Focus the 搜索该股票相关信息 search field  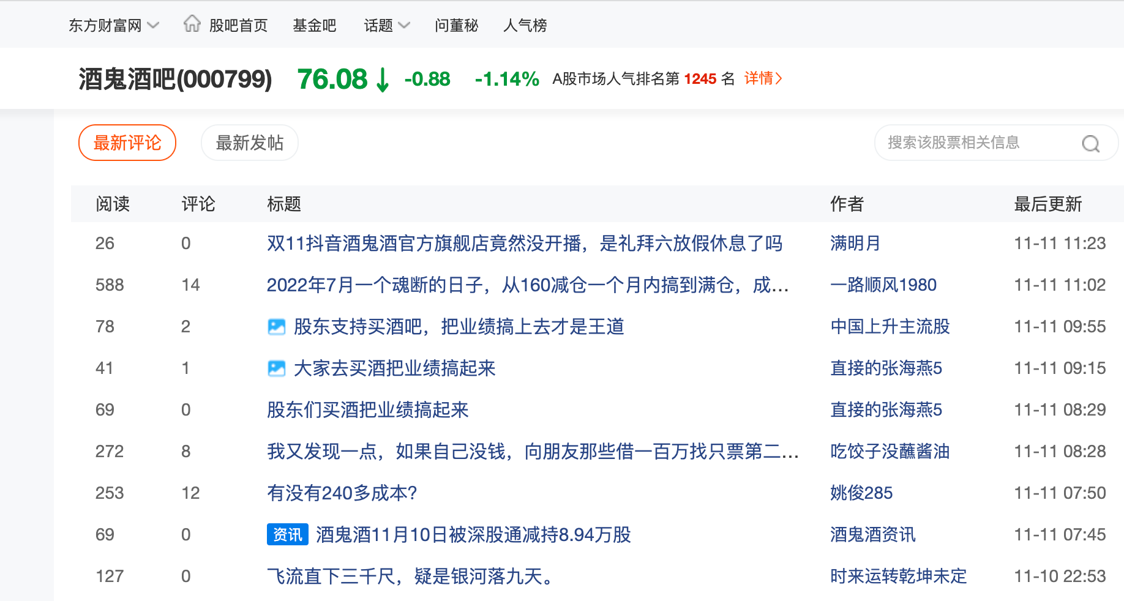pos(996,143)
